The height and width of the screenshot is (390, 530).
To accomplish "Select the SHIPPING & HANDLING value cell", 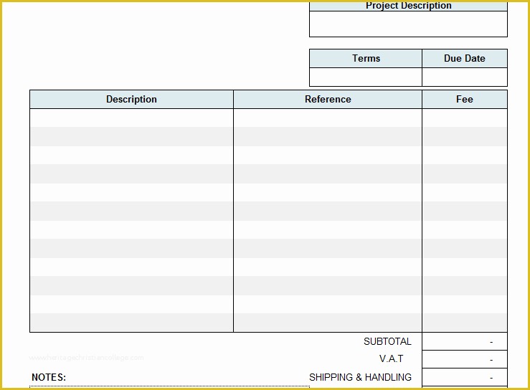I will (x=465, y=377).
